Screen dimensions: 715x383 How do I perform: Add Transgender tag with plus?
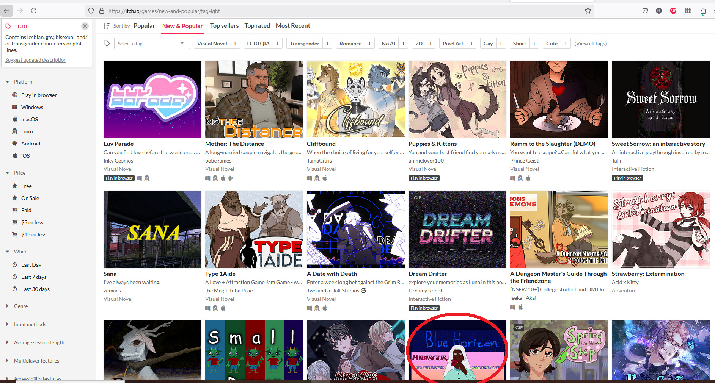(327, 44)
